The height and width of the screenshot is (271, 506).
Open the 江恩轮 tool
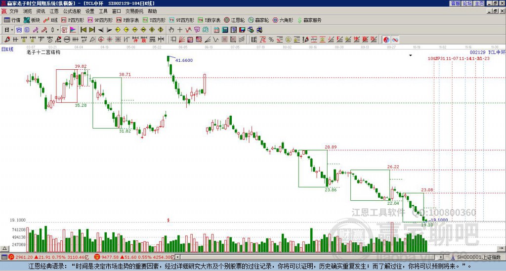[234, 20]
